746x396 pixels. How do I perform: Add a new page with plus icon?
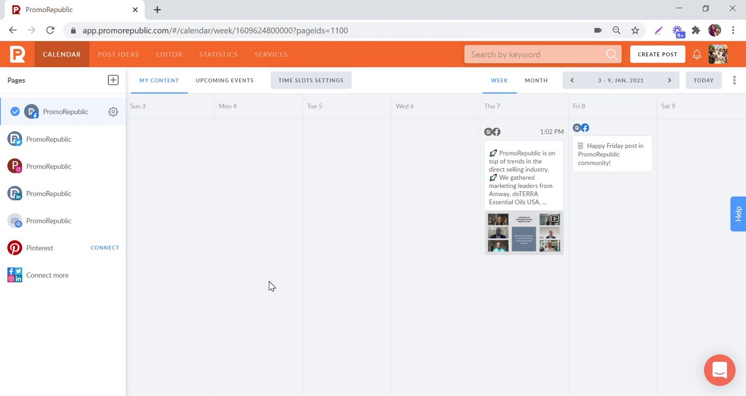tap(113, 80)
